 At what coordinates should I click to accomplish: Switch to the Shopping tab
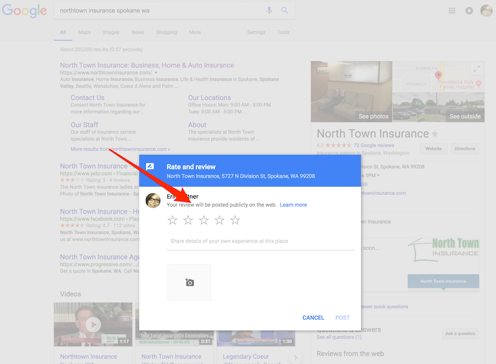[x=166, y=32]
